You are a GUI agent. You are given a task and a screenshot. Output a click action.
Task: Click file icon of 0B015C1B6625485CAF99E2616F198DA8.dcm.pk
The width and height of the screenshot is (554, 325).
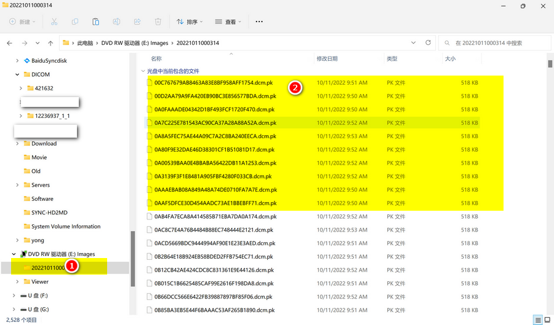pyautogui.click(x=150, y=283)
